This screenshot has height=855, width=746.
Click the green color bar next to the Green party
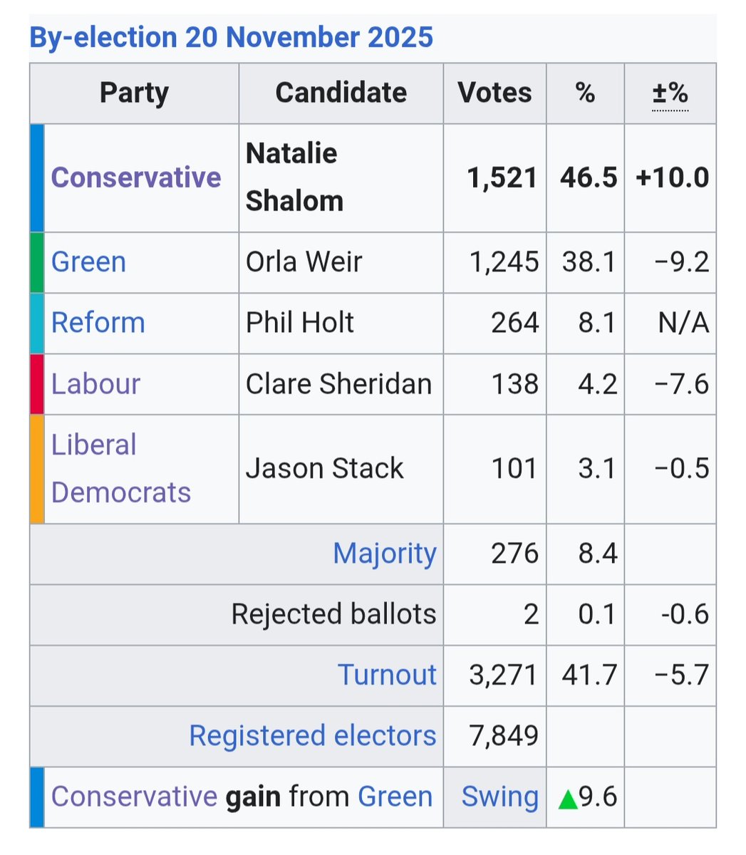37,262
